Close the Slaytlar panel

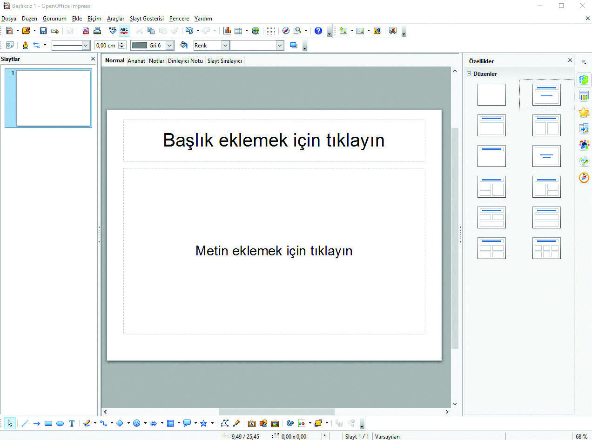tap(93, 59)
